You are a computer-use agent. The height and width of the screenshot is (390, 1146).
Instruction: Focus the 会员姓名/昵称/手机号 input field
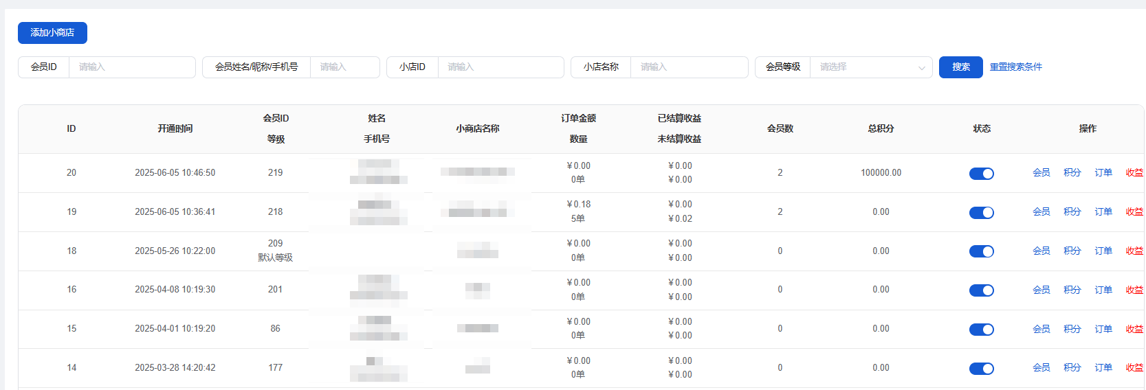pyautogui.click(x=344, y=67)
